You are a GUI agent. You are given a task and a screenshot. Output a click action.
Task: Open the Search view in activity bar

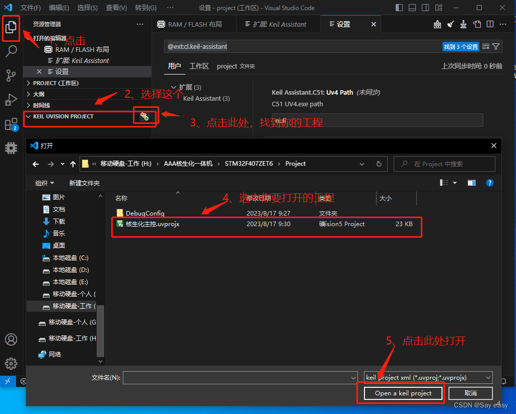11,51
